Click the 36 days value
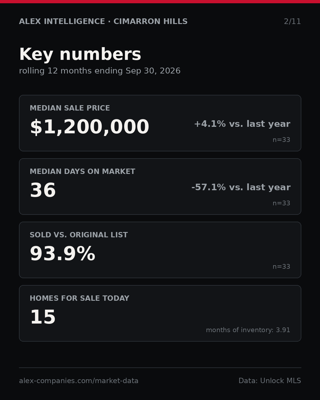Viewport: 320px width, 400px height. tap(43, 191)
